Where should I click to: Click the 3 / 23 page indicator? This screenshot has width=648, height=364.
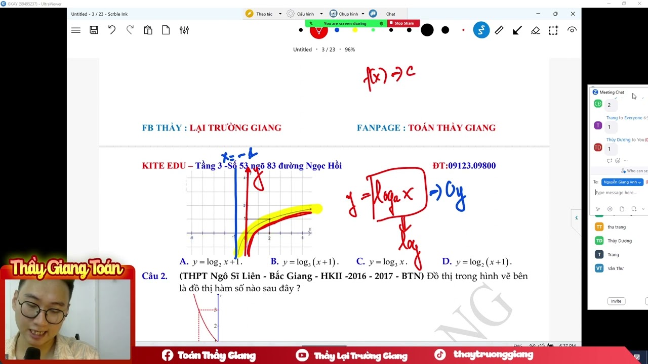(x=329, y=50)
